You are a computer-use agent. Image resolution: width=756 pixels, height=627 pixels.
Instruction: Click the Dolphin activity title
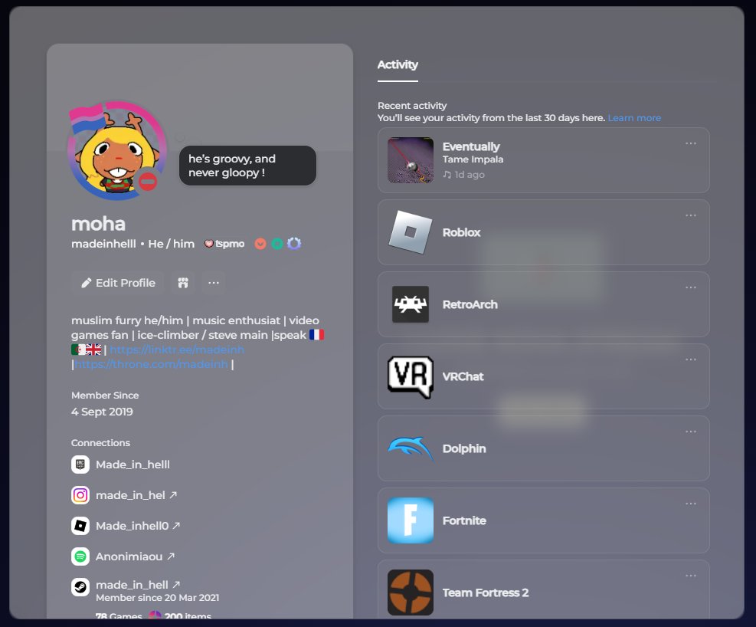coord(464,448)
